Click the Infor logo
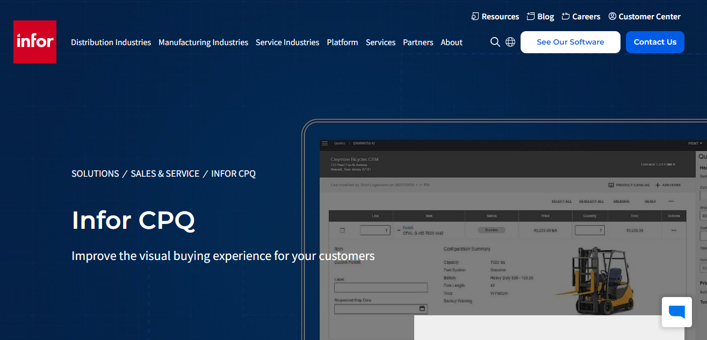Image resolution: width=707 pixels, height=340 pixels. [x=35, y=42]
